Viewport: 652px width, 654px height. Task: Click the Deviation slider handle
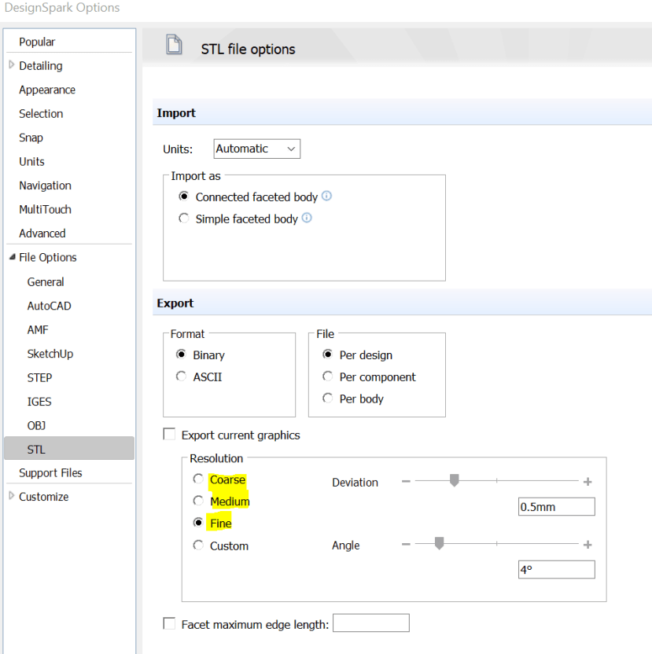pos(454,480)
